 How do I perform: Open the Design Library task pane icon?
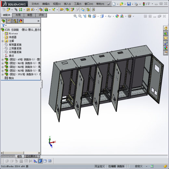[x=166, y=33]
